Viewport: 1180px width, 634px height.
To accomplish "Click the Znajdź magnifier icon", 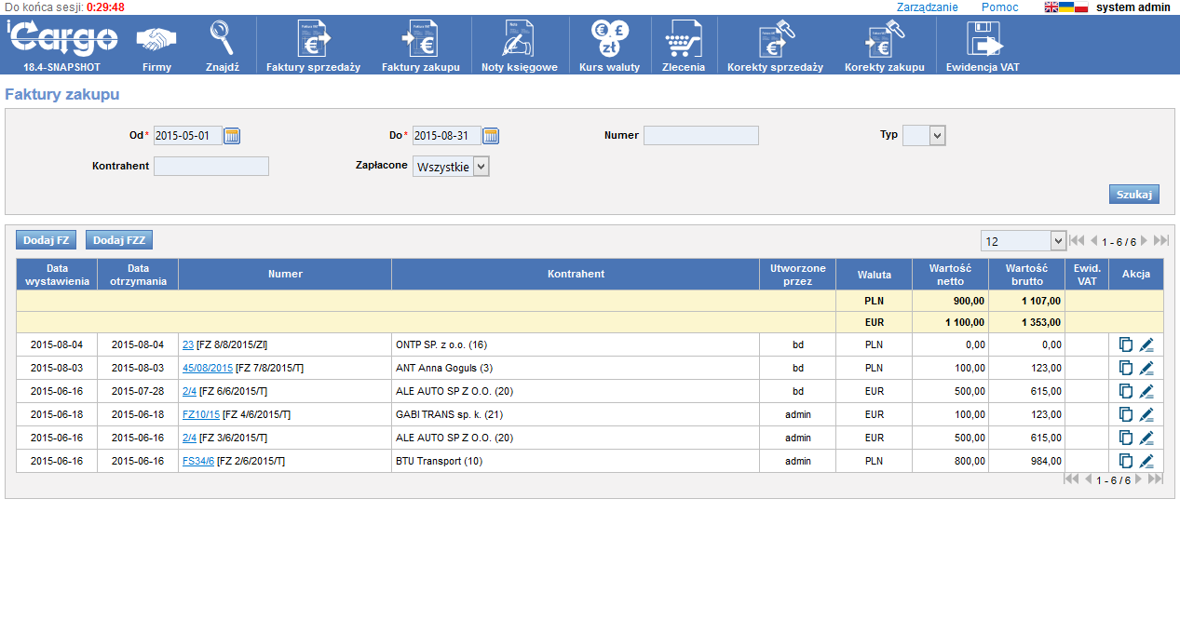I will (223, 40).
